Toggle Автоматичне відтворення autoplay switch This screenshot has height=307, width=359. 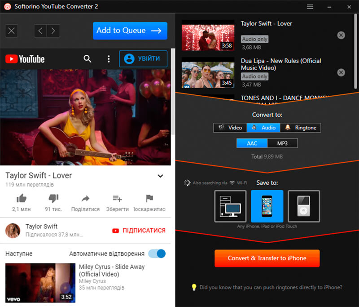pyautogui.click(x=157, y=254)
